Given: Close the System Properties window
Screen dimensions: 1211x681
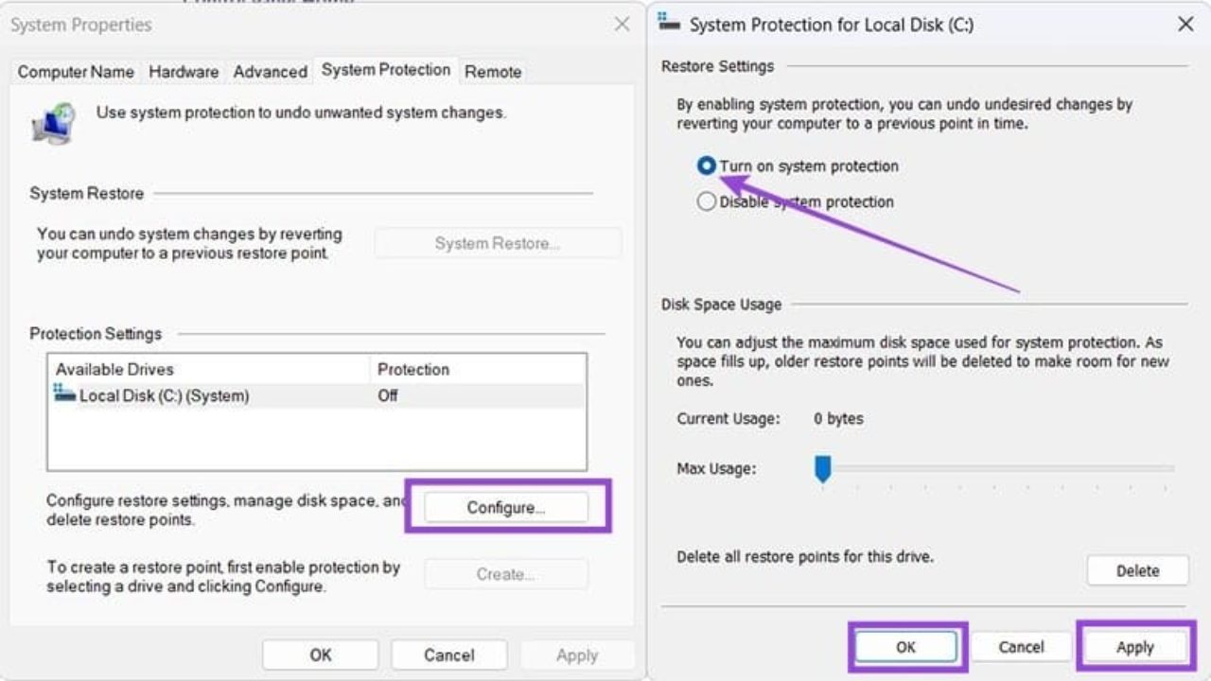Looking at the screenshot, I should [x=622, y=25].
